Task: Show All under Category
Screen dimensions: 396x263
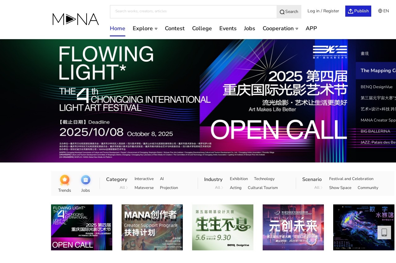Action: point(124,187)
